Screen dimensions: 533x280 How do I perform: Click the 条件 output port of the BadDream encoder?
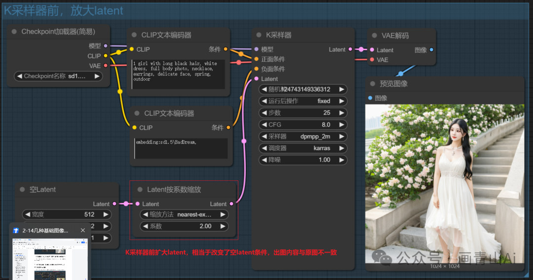click(x=228, y=128)
